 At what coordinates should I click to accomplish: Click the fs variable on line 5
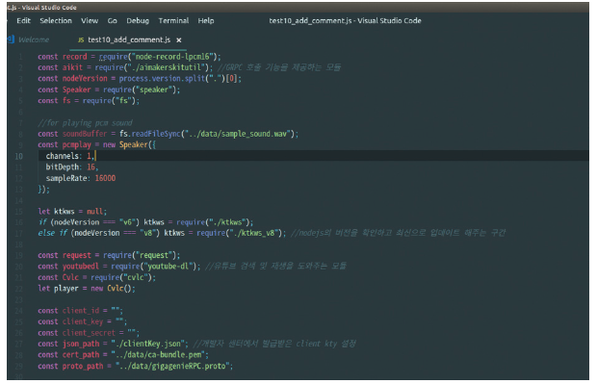pos(66,100)
